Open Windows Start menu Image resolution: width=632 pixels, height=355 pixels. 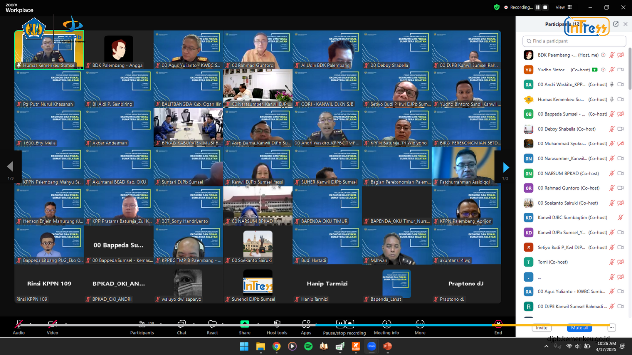coord(244,346)
